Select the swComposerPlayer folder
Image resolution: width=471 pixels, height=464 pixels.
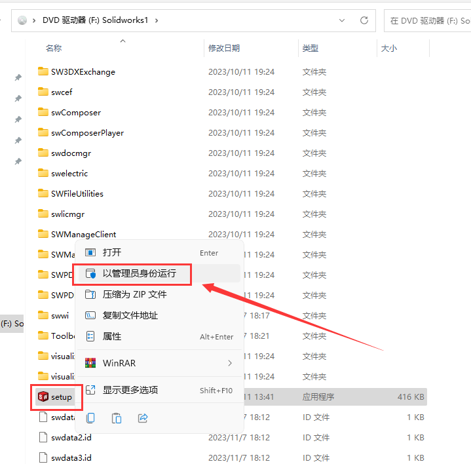[87, 132]
